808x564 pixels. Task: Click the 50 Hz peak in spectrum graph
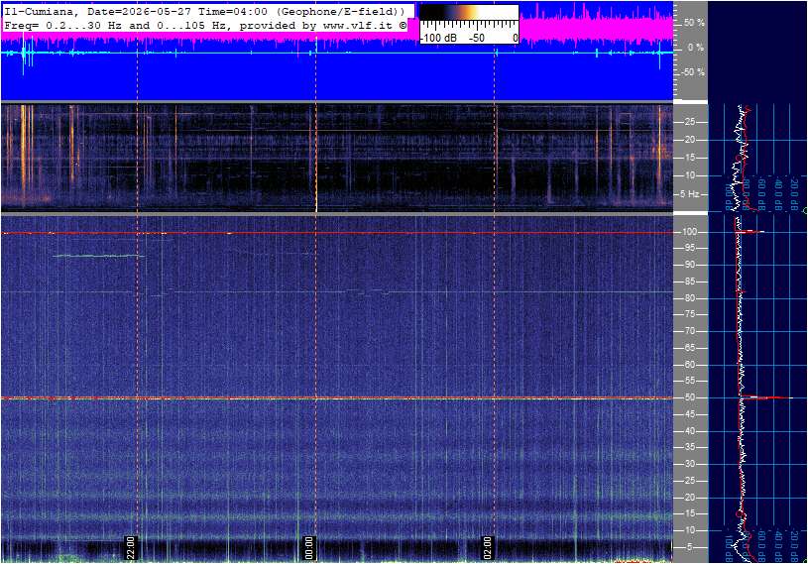click(766, 397)
